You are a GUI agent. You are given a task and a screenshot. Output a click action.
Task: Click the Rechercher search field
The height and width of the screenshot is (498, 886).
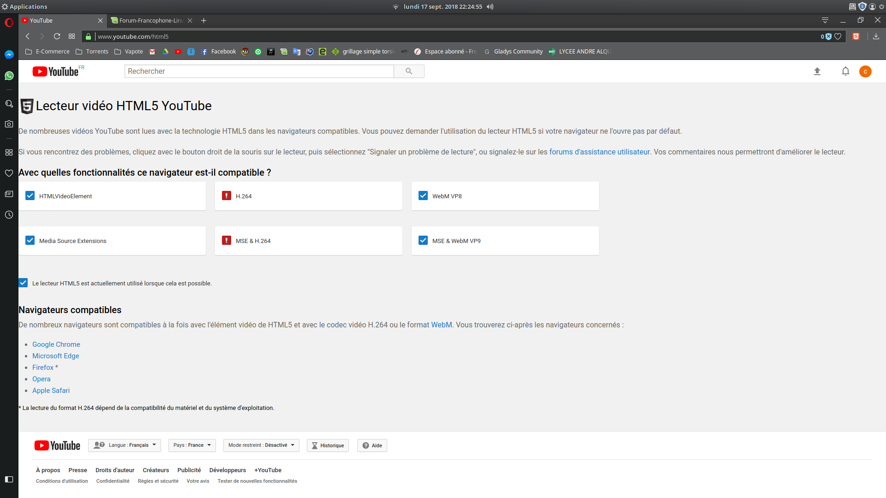258,71
